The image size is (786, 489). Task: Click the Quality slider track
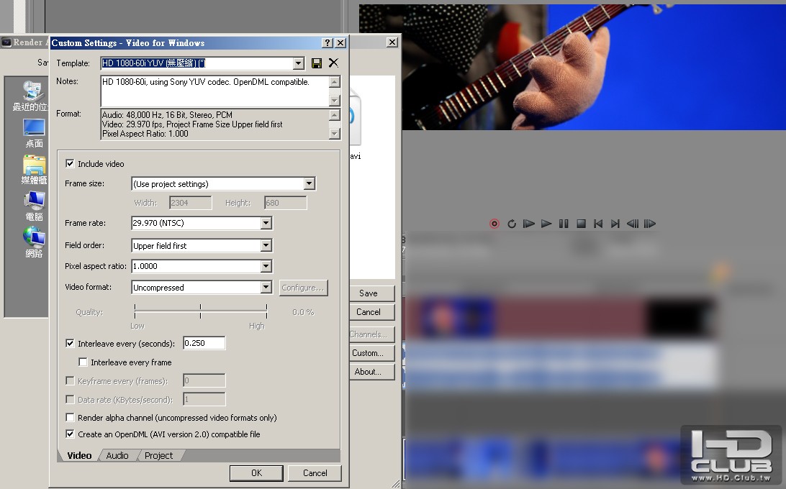[201, 311]
